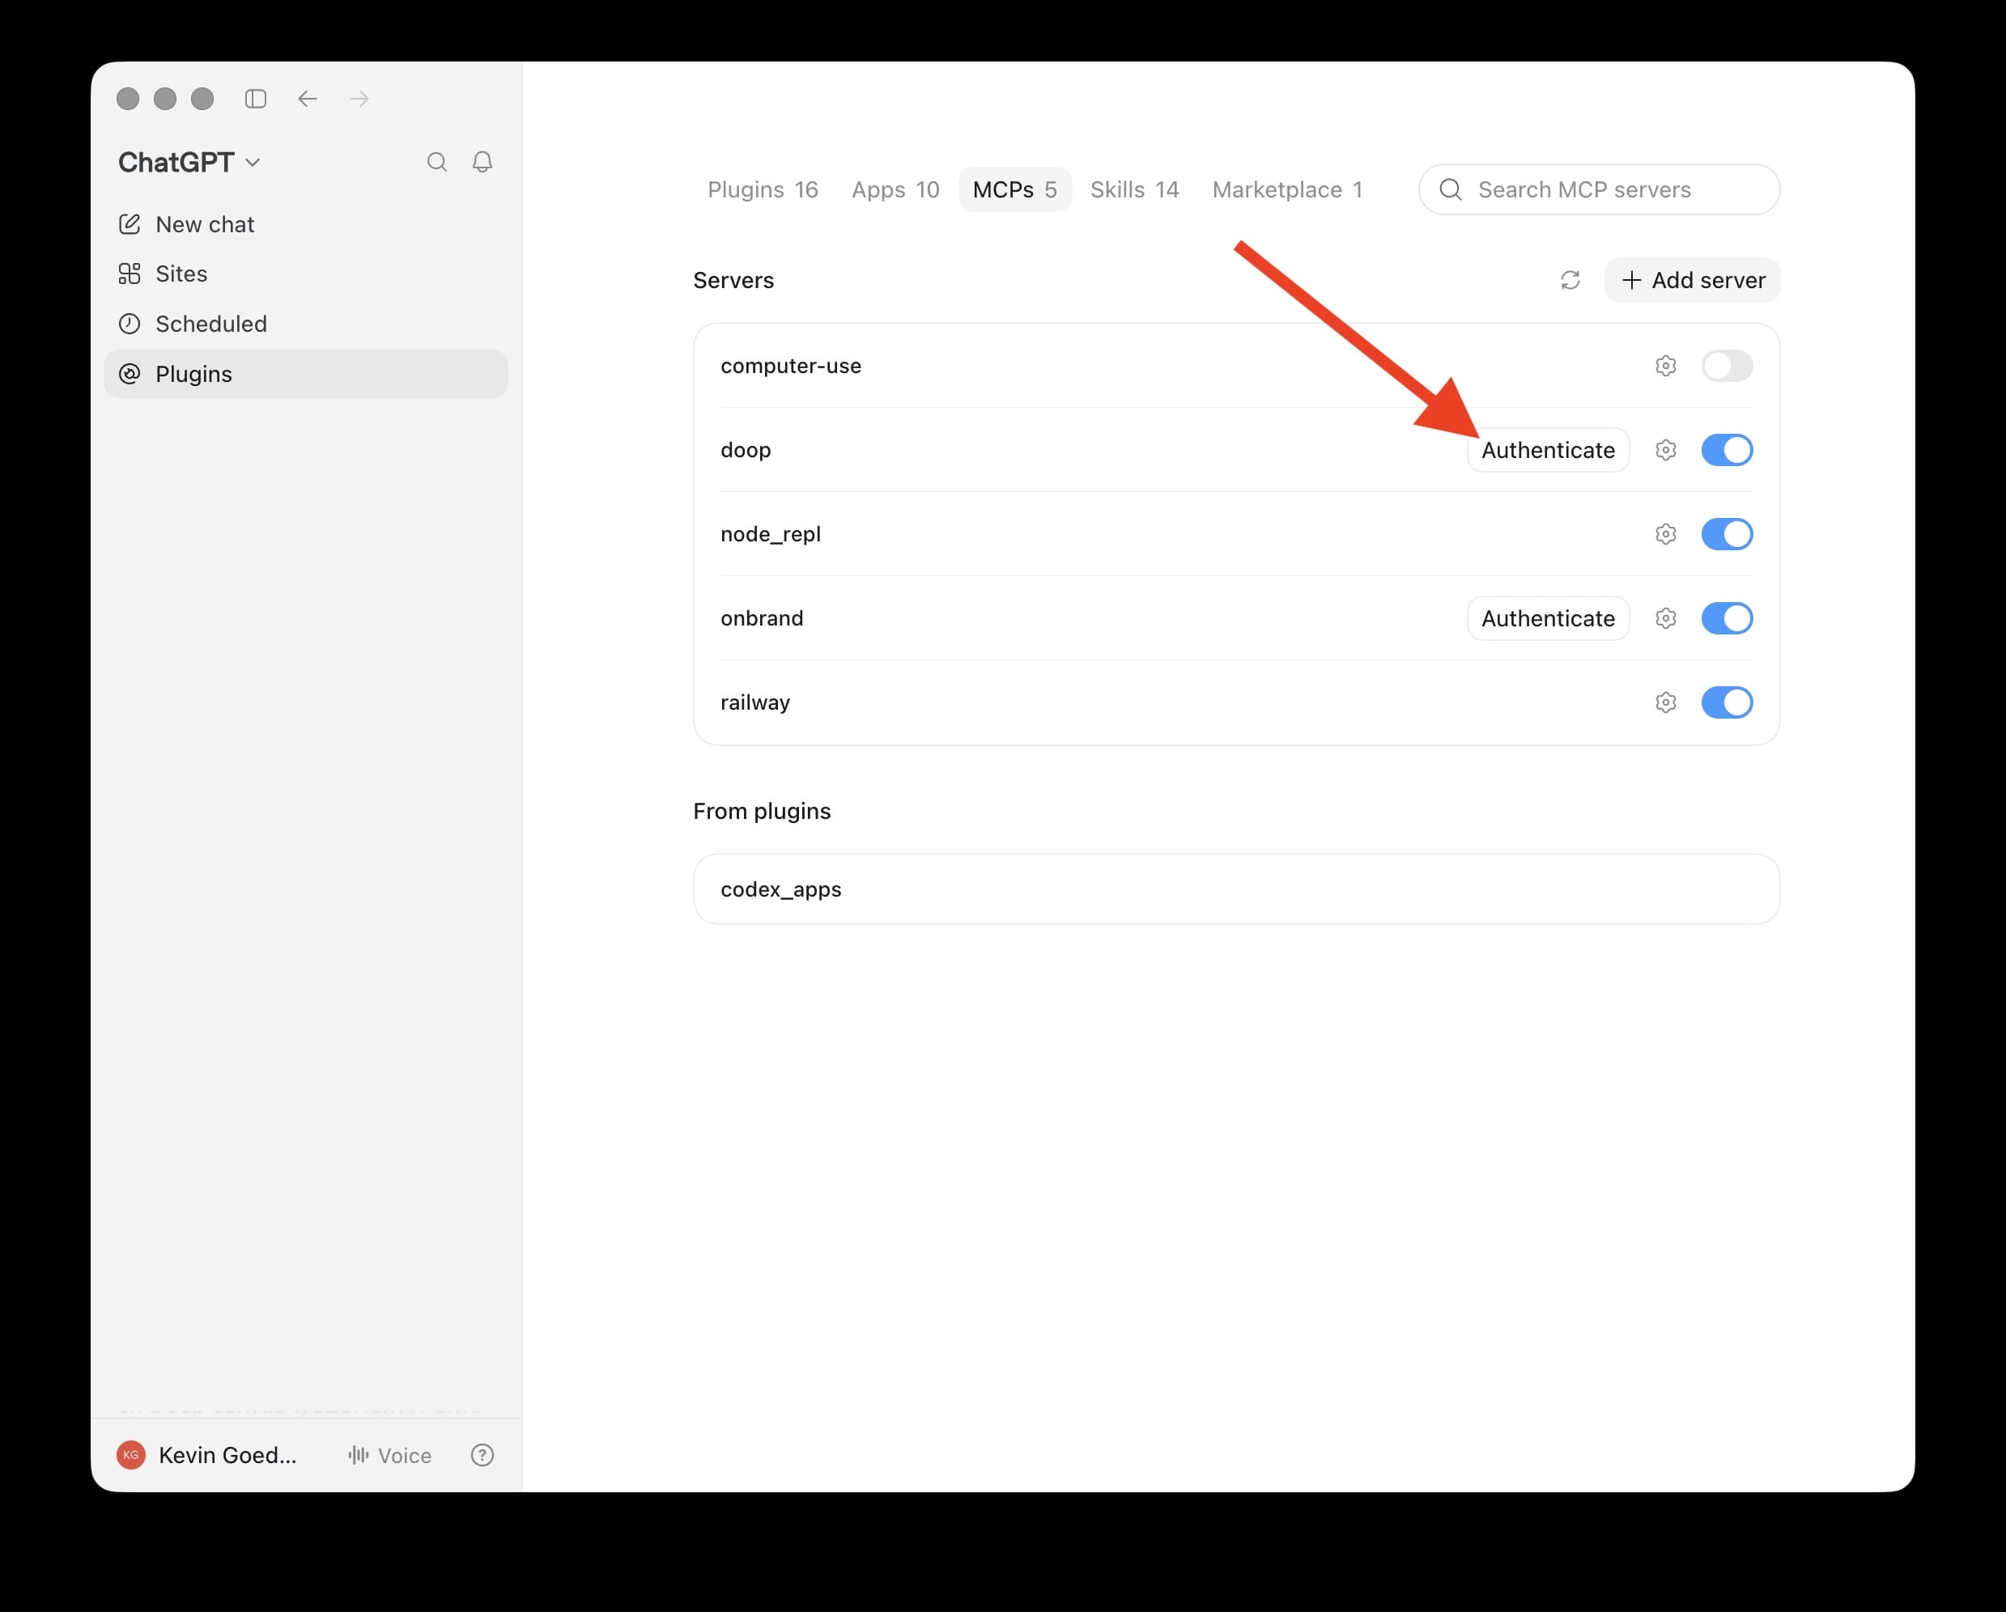
Task: Click the Add server button
Action: 1693,280
